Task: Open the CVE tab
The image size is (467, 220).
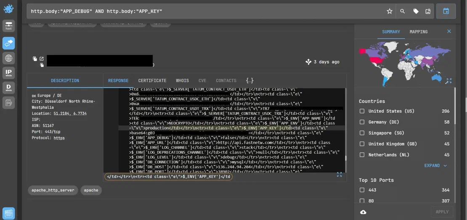Action: 202,81
